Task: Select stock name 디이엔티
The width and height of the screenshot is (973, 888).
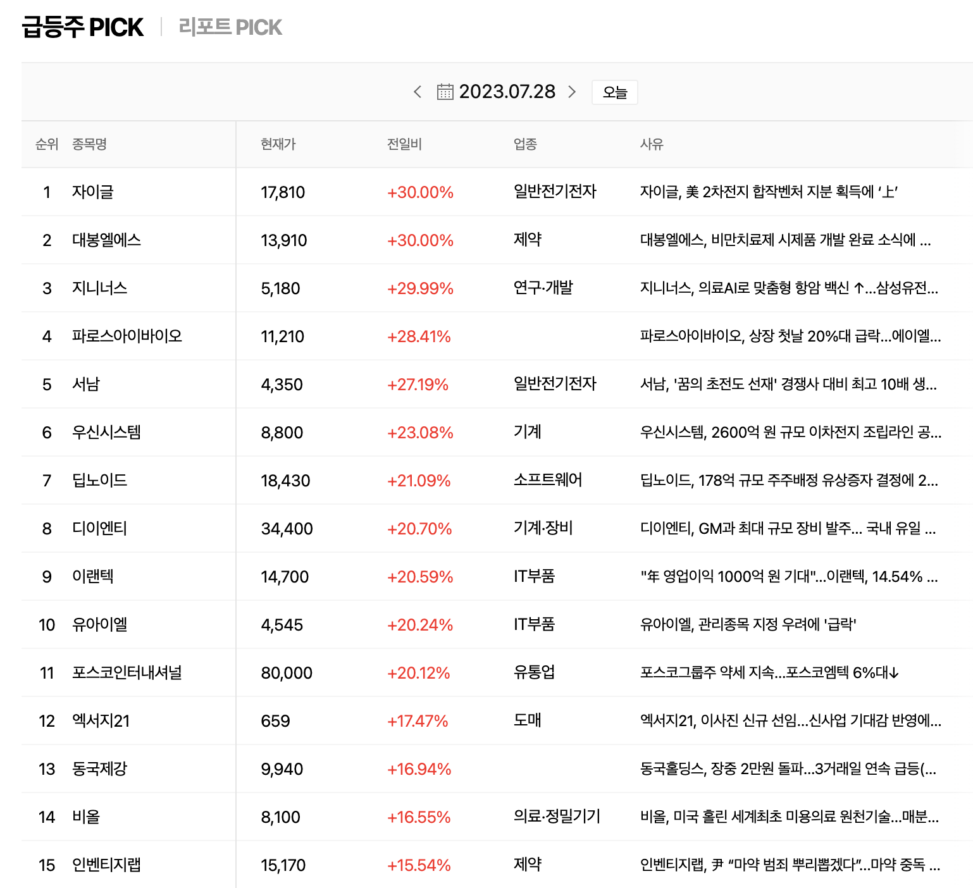Action: pos(99,528)
